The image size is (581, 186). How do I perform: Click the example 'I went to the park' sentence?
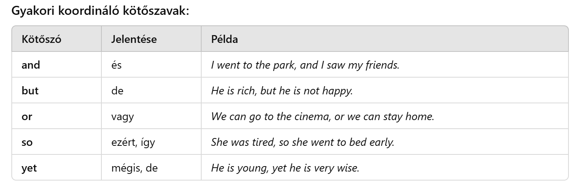(305, 65)
